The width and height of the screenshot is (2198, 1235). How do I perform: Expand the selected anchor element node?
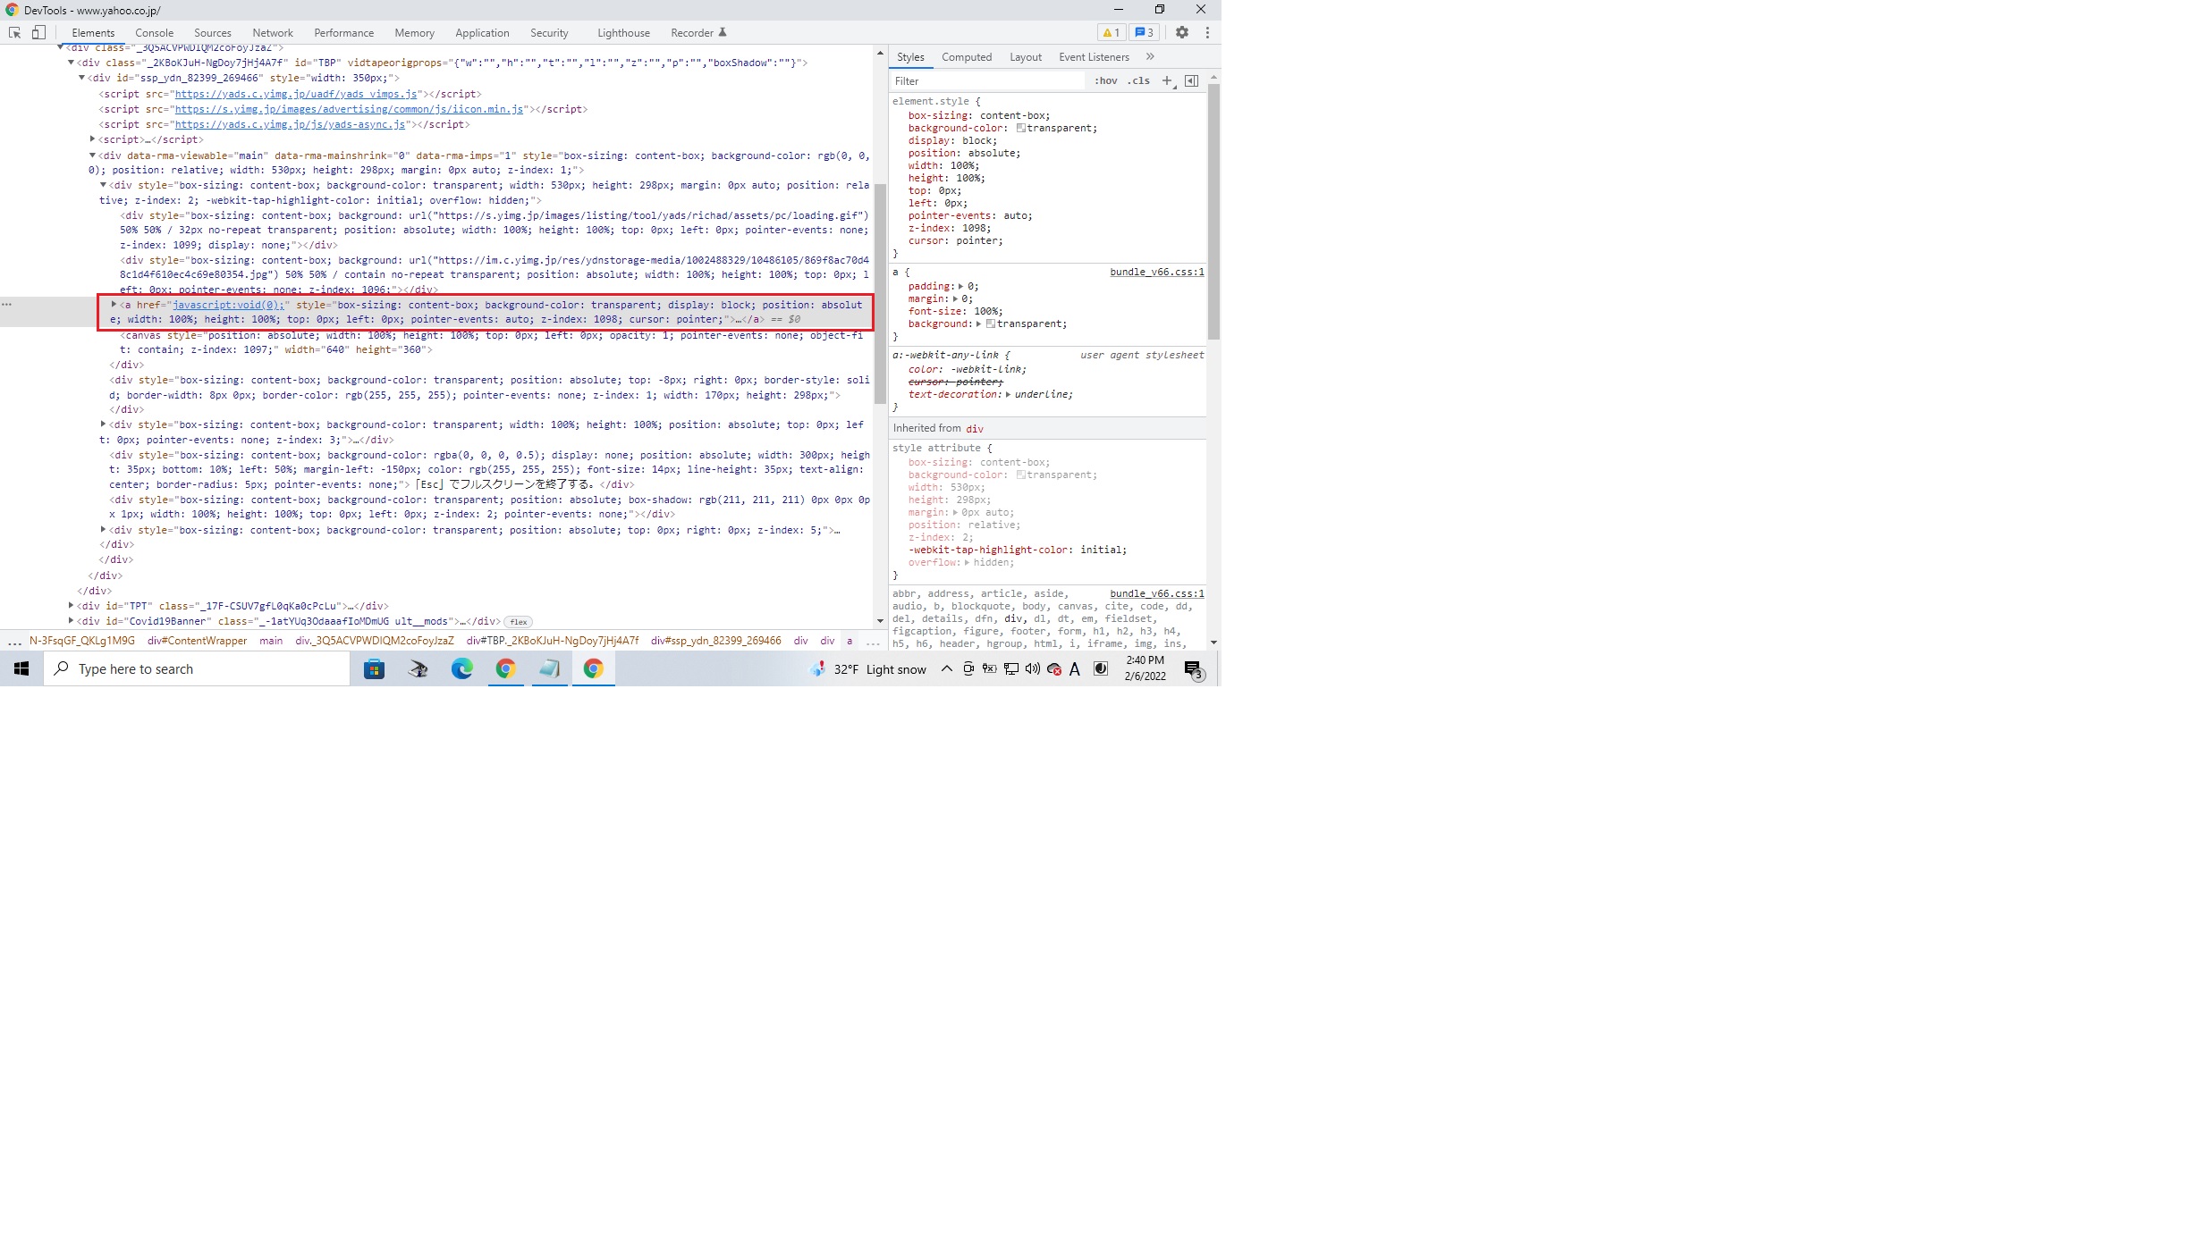(114, 305)
